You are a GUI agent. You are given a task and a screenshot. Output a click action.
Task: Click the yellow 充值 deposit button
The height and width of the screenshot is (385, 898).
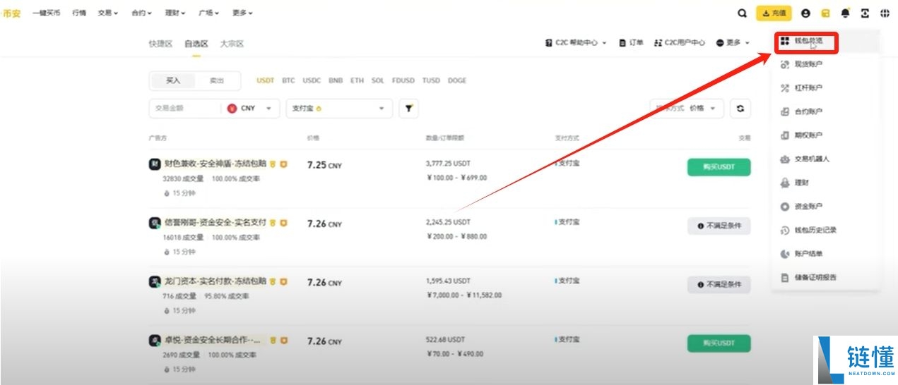774,13
